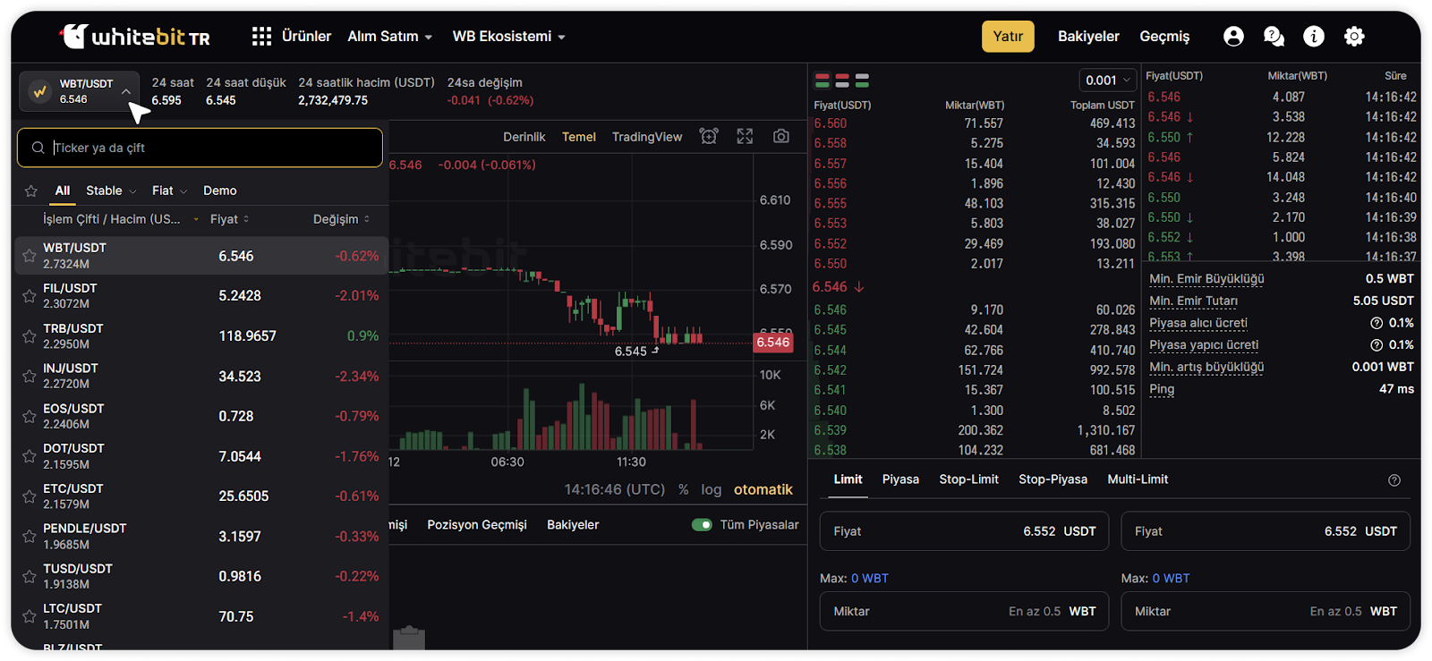Open the info circle icon
This screenshot has width=1432, height=661.
(1314, 37)
